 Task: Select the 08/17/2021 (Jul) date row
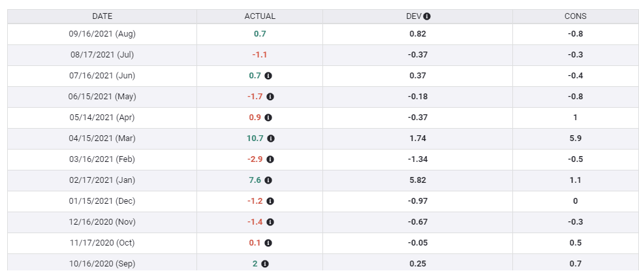click(102, 55)
